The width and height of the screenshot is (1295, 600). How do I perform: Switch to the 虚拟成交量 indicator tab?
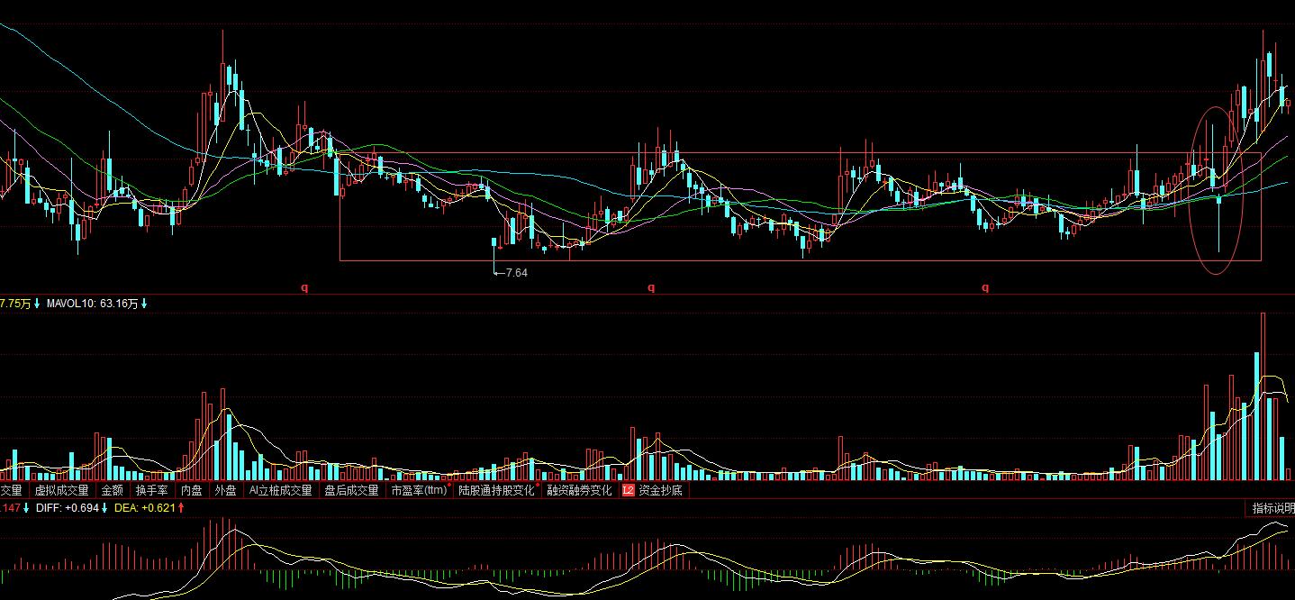61,491
